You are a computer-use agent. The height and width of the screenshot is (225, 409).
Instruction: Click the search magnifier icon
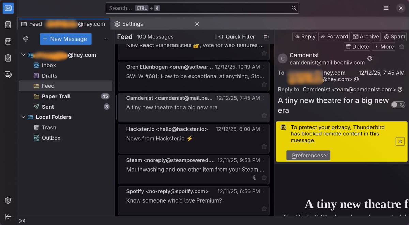294,8
